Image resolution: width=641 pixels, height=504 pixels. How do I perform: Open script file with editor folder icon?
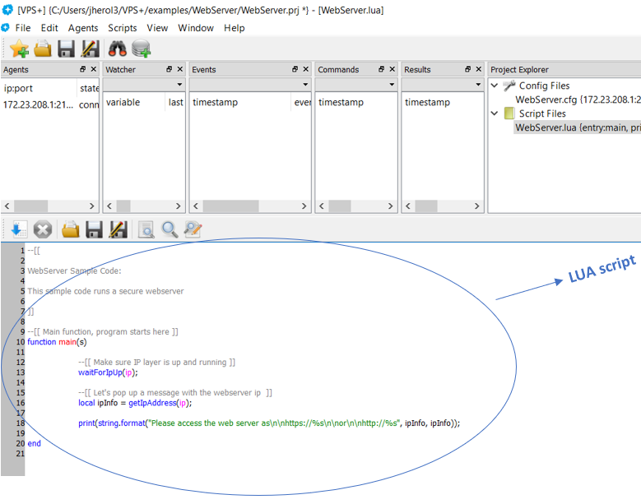pos(71,229)
